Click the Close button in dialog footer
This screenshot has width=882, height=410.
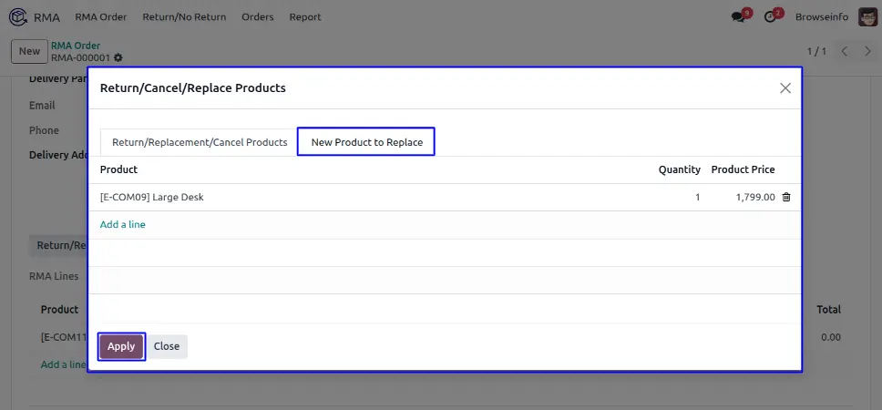(x=167, y=346)
